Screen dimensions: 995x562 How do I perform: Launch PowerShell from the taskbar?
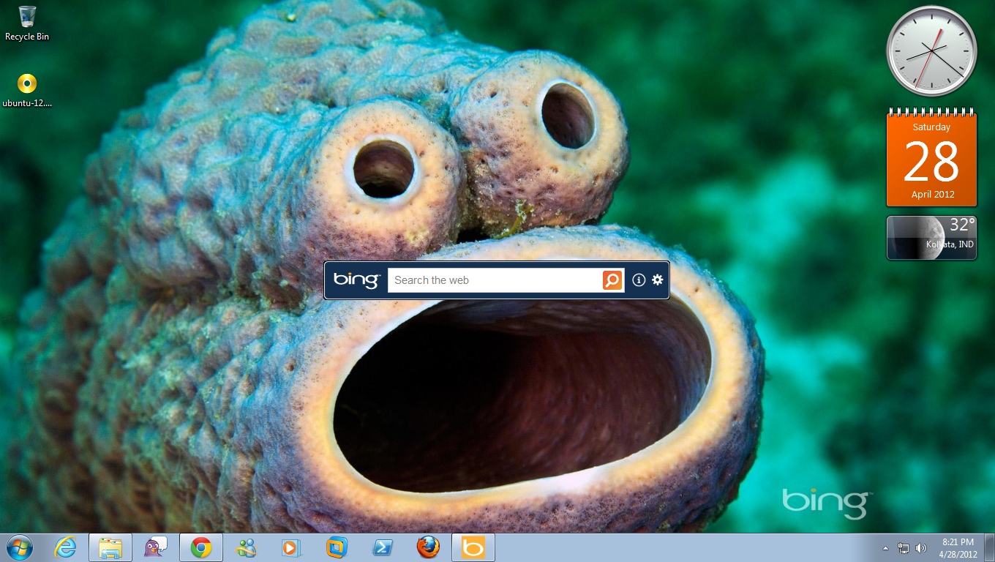tap(382, 547)
